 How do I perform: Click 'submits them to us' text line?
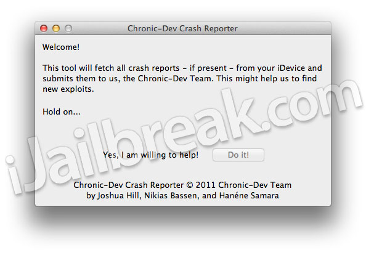click(x=81, y=79)
